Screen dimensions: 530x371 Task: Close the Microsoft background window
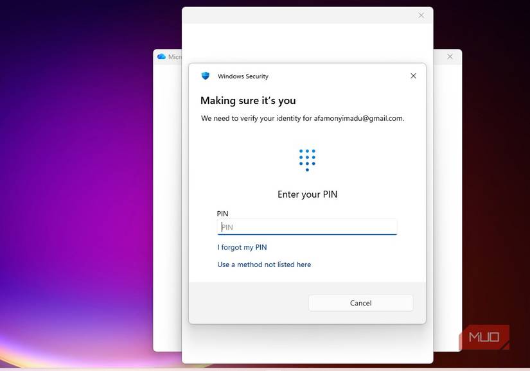(450, 56)
